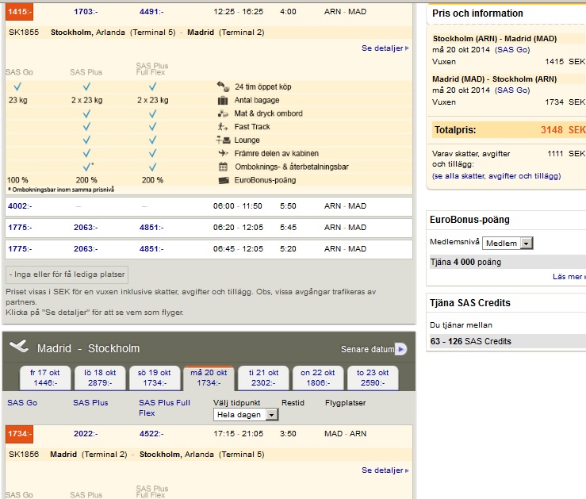Click the Senare datum arrow icon
The width and height of the screenshot is (586, 499).
point(400,349)
